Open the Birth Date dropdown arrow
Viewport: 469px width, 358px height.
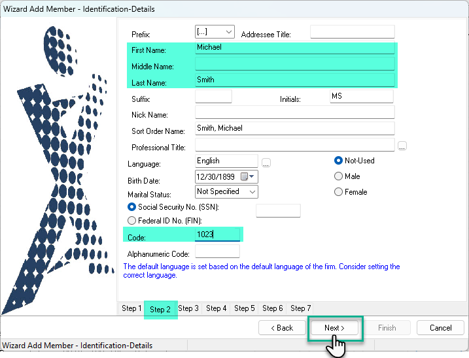pos(252,176)
